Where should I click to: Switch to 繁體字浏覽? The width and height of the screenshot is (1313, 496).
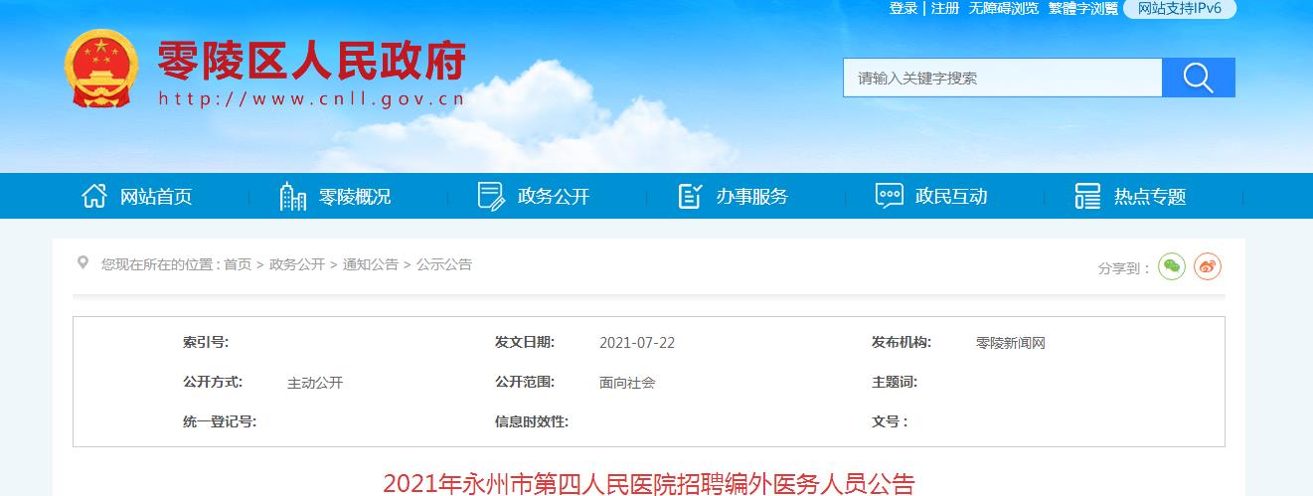click(x=1083, y=8)
